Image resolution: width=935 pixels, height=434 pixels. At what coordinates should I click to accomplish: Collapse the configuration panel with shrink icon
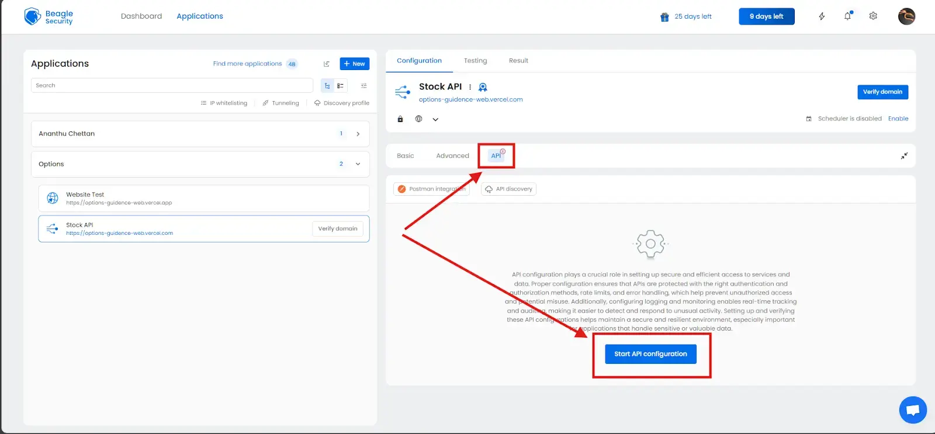[x=904, y=156]
